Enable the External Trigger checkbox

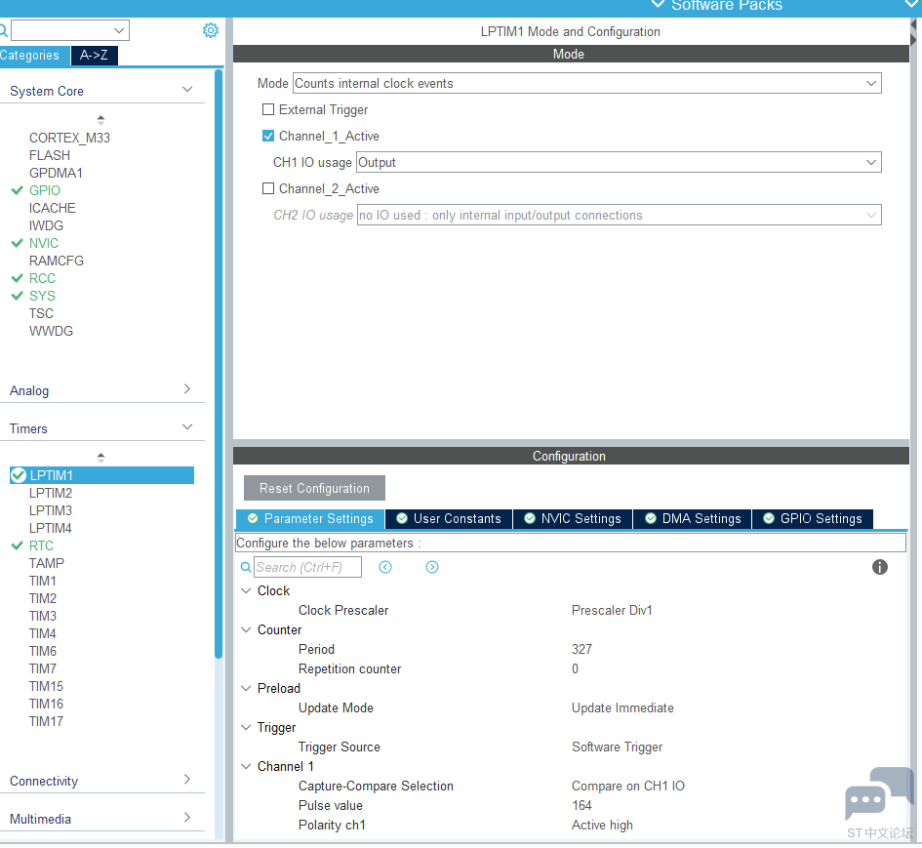click(x=268, y=110)
